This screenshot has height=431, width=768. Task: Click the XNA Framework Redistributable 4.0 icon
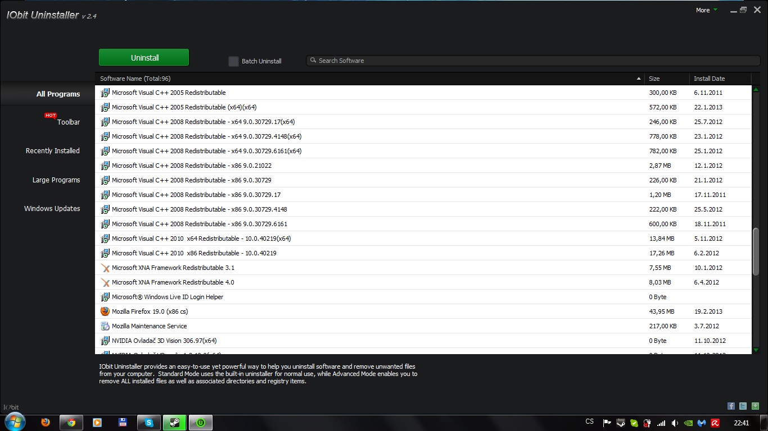(x=105, y=282)
